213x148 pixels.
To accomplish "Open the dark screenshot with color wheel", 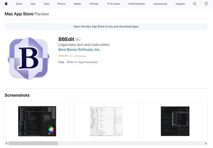I will pos(37,121).
